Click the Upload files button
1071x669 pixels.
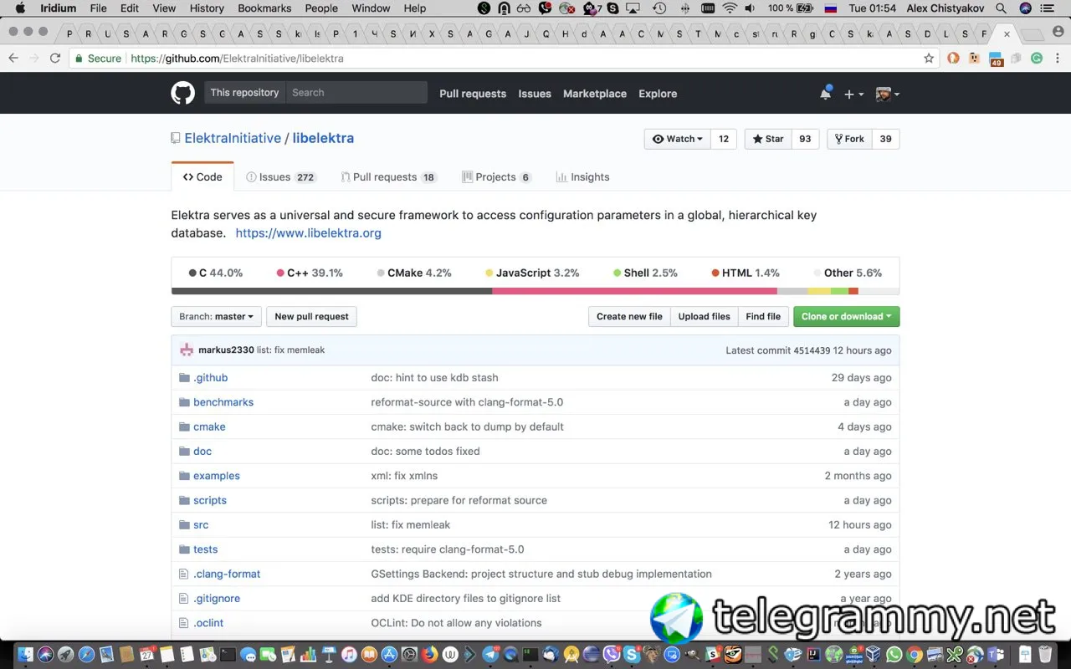(705, 317)
